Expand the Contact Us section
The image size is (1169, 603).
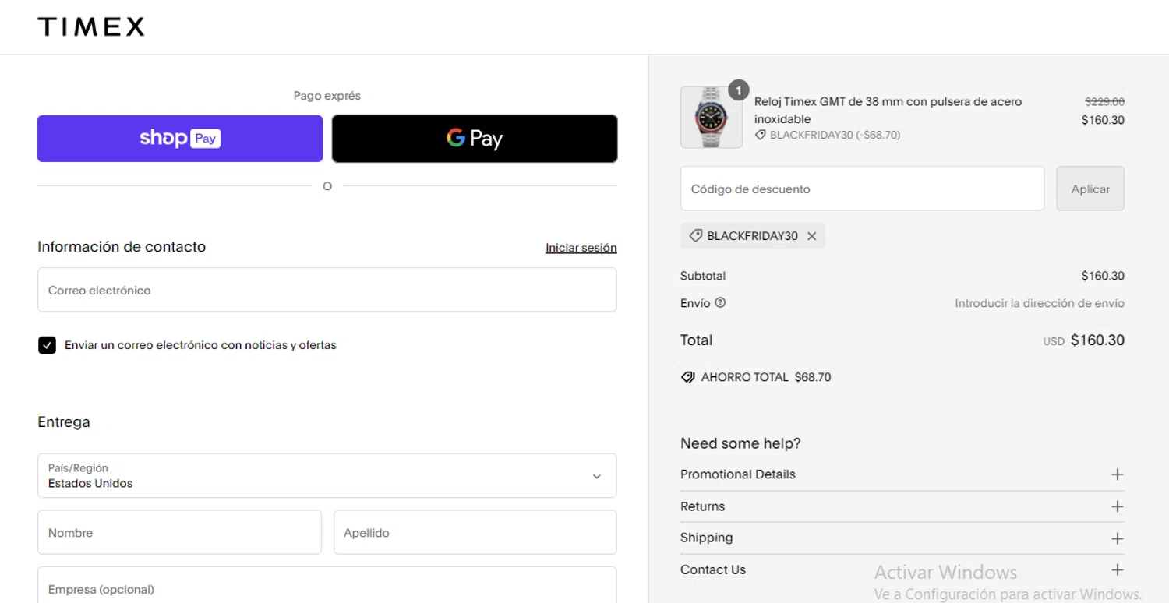(x=902, y=570)
